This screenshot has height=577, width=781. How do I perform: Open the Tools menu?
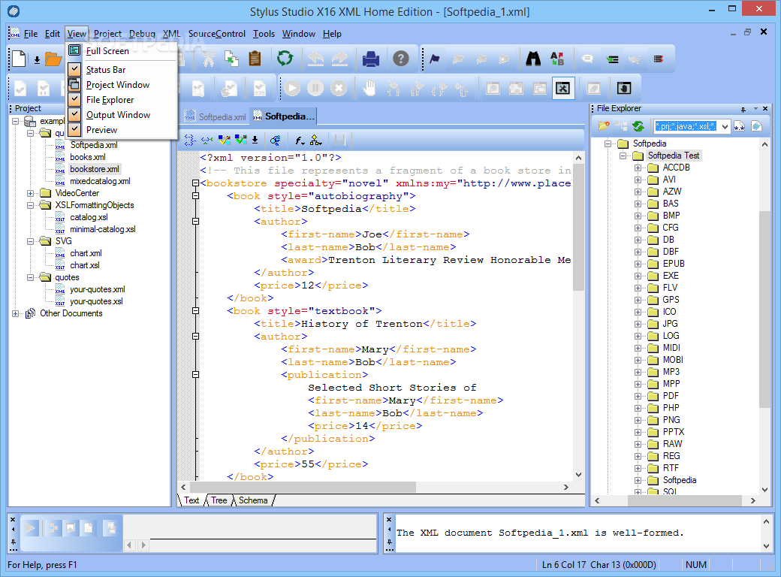pyautogui.click(x=264, y=34)
